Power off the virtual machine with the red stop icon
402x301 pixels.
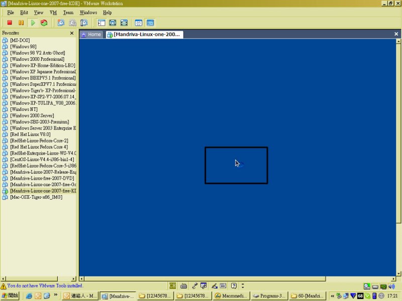pyautogui.click(x=10, y=23)
